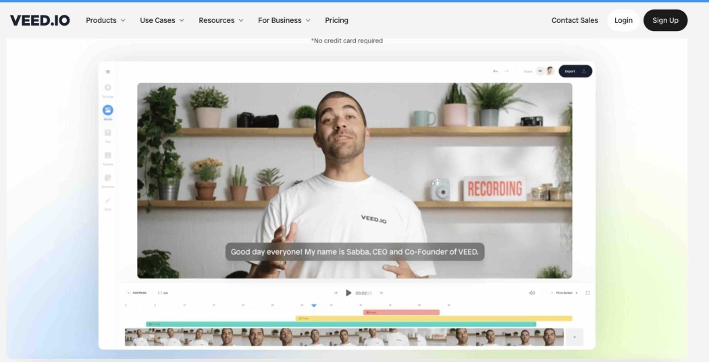709x362 pixels.
Task: Click the 00:02 timecode display
Action: 363,293
